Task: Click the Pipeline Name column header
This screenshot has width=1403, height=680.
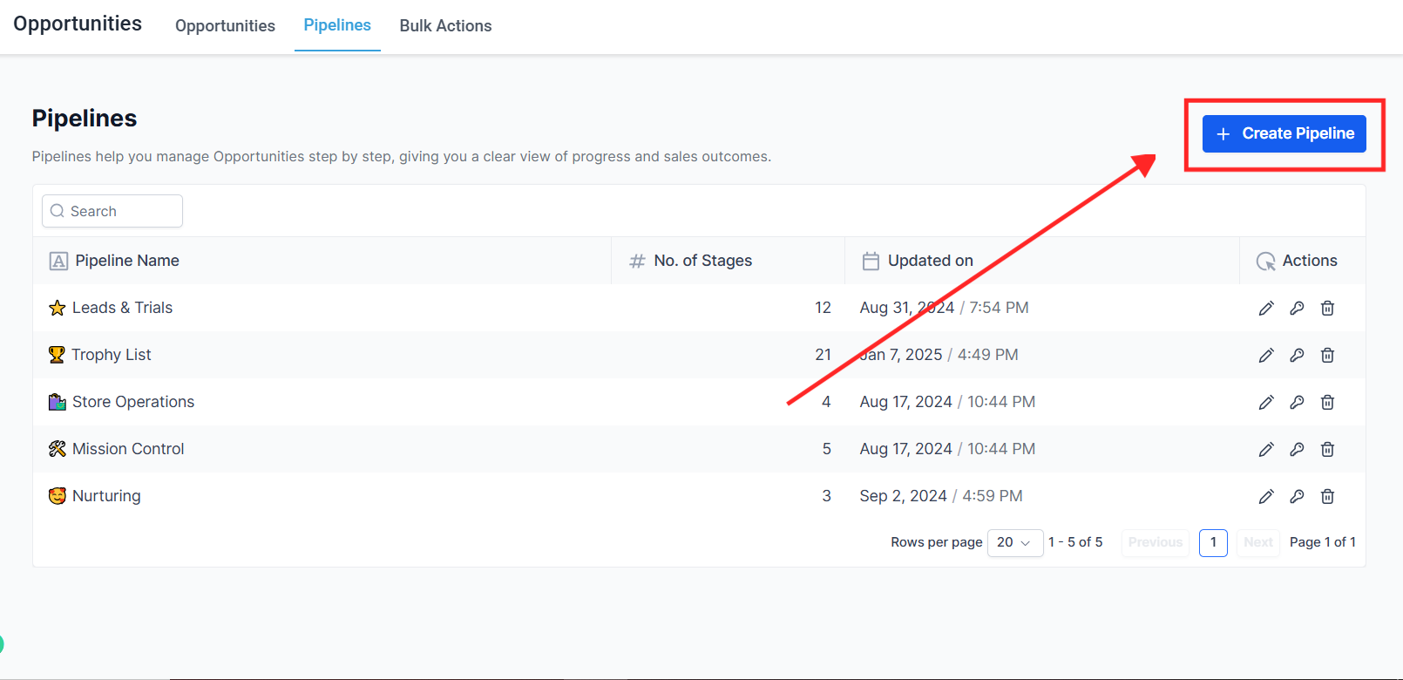Action: pyautogui.click(x=127, y=261)
